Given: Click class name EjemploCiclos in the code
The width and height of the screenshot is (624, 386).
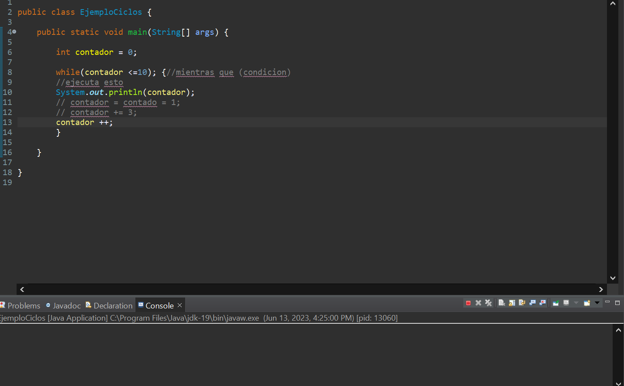Looking at the screenshot, I should pos(111,12).
